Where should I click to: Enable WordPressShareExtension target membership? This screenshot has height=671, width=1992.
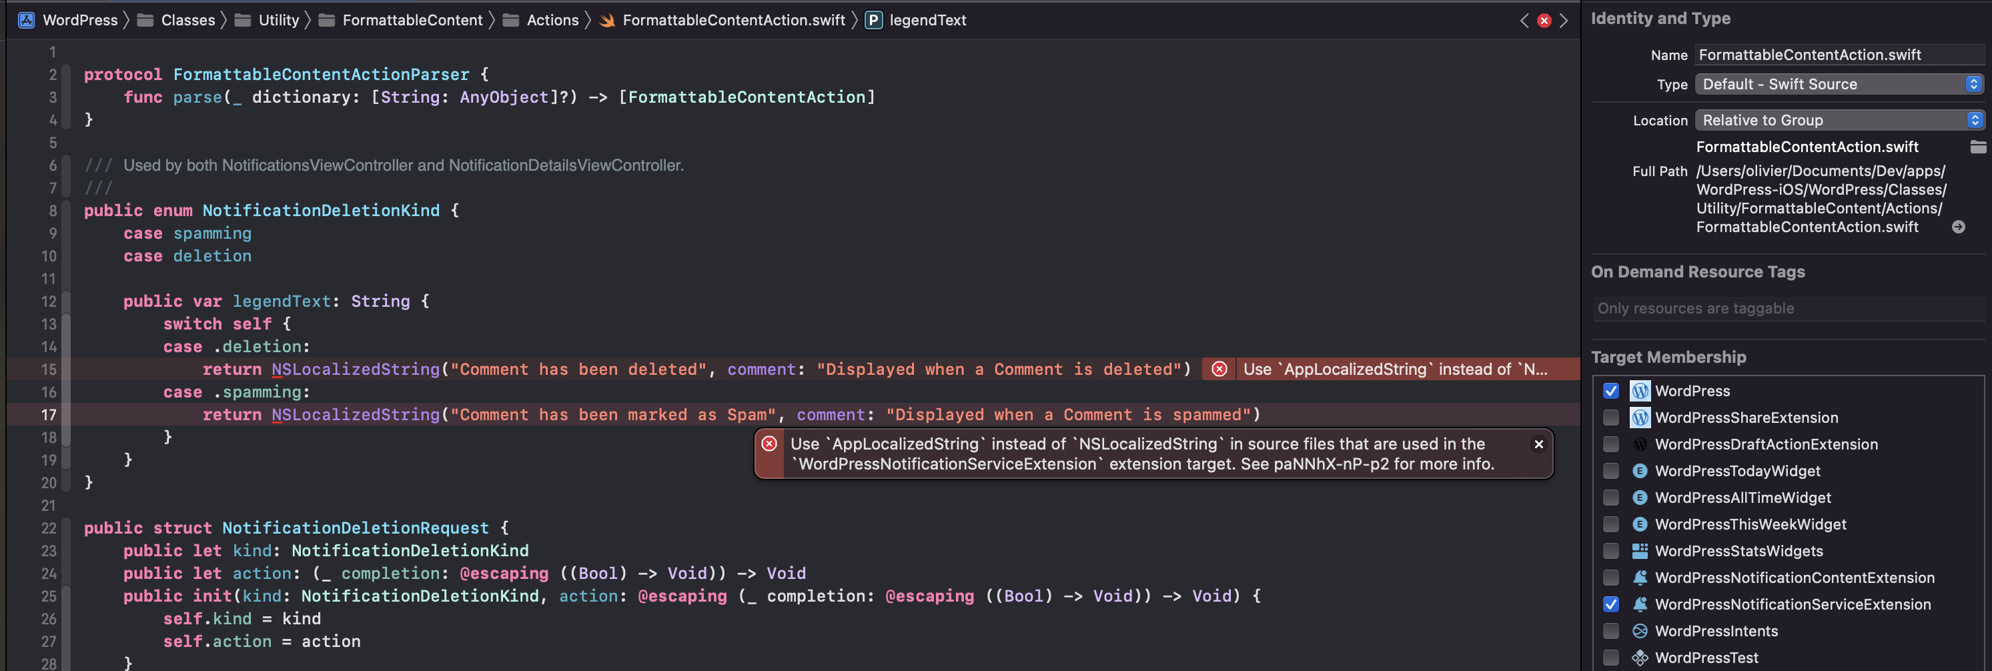(1611, 418)
